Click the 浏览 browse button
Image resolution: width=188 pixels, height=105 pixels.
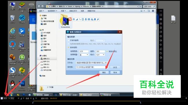[x=115, y=67]
